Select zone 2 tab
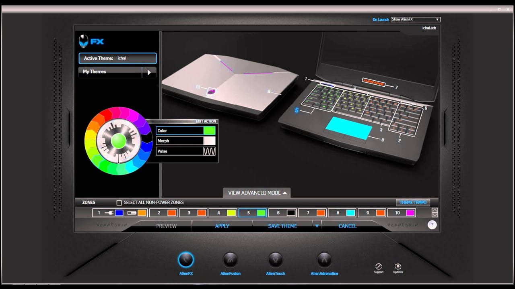Image resolution: width=515 pixels, height=289 pixels. click(x=164, y=213)
